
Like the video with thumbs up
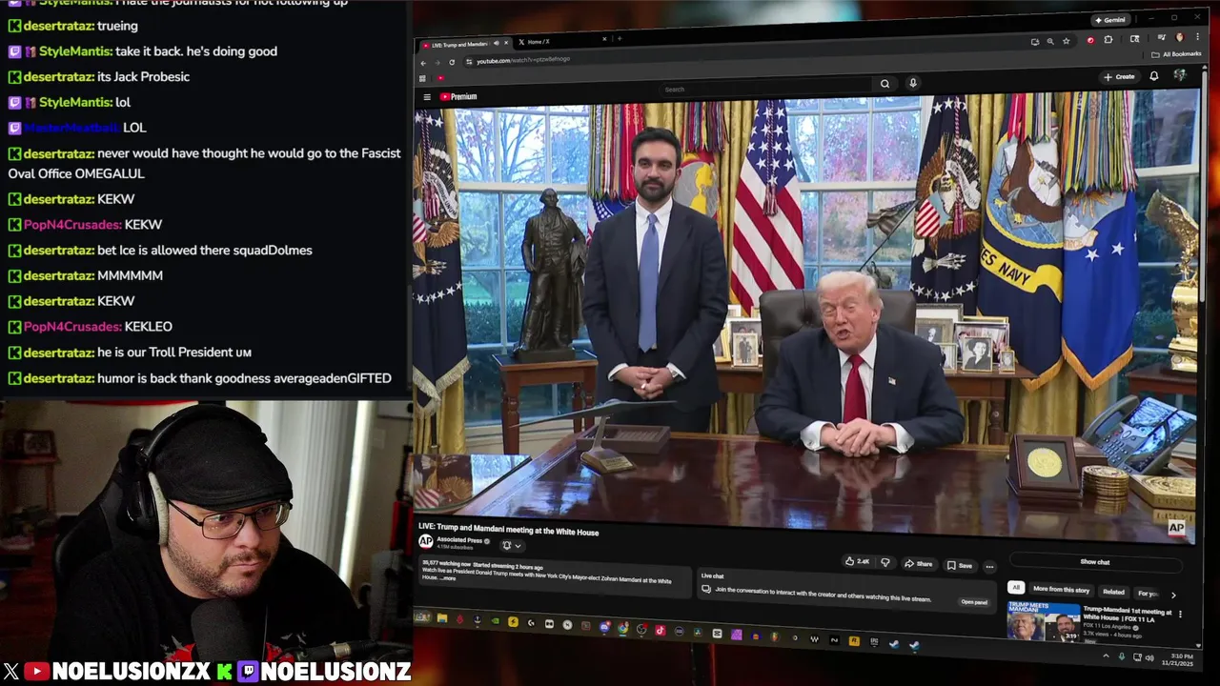[859, 561]
